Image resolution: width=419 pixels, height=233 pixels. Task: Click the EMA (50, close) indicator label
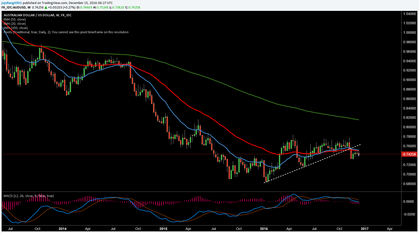click(x=15, y=19)
